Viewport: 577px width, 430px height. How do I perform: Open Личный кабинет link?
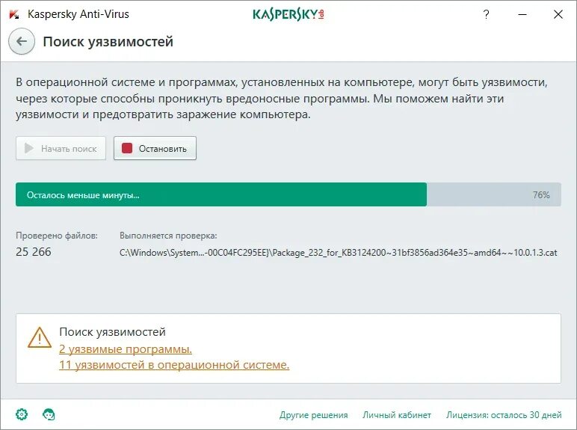[x=397, y=415]
